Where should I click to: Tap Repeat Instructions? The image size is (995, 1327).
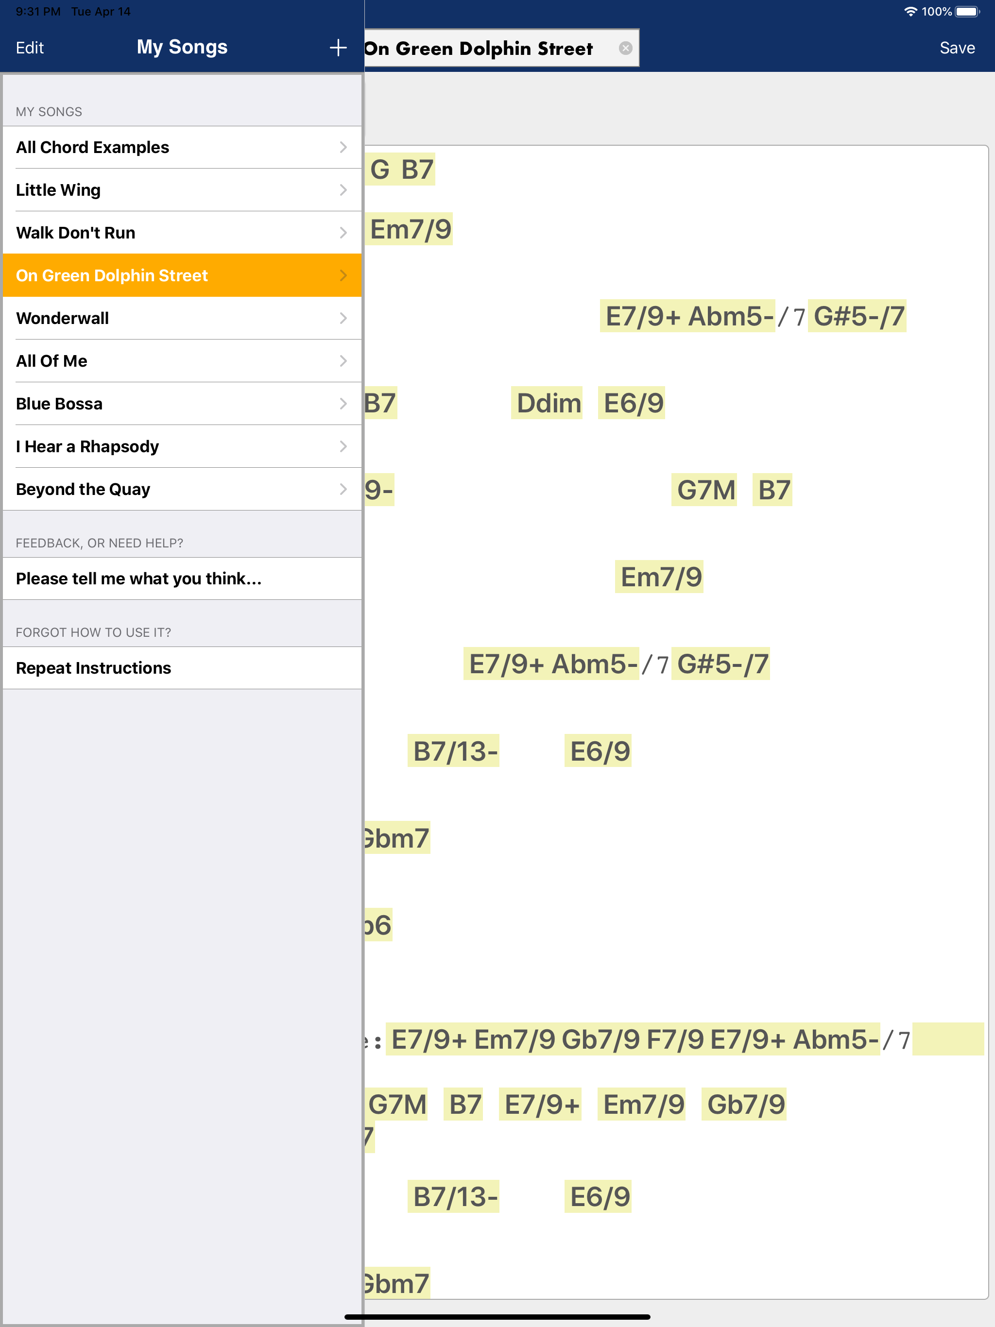pos(182,668)
